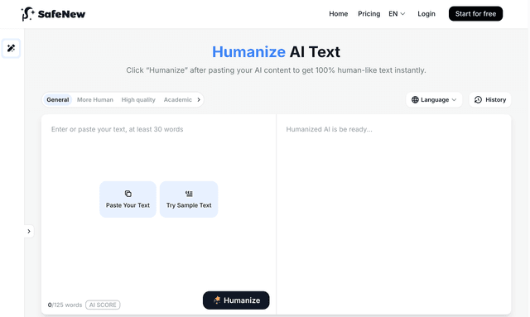Click the SafeNew logo

53,14
